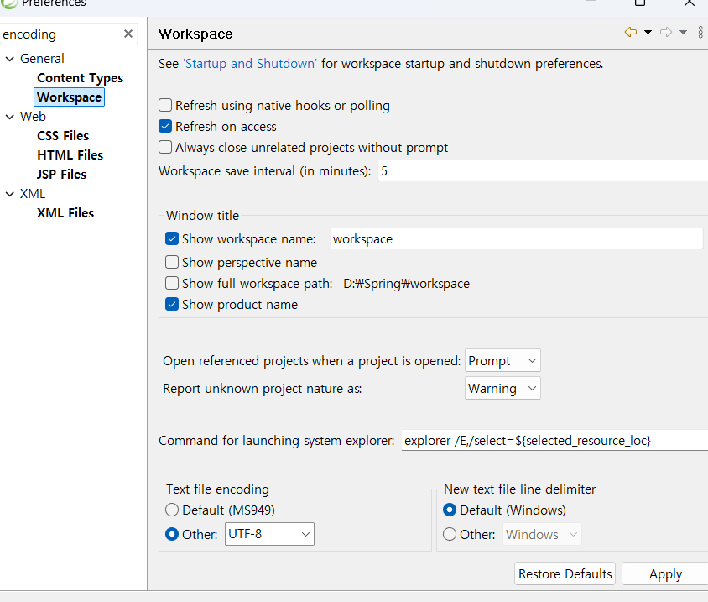Enable Always close unrelated projects without prompt
The image size is (708, 602).
165,147
